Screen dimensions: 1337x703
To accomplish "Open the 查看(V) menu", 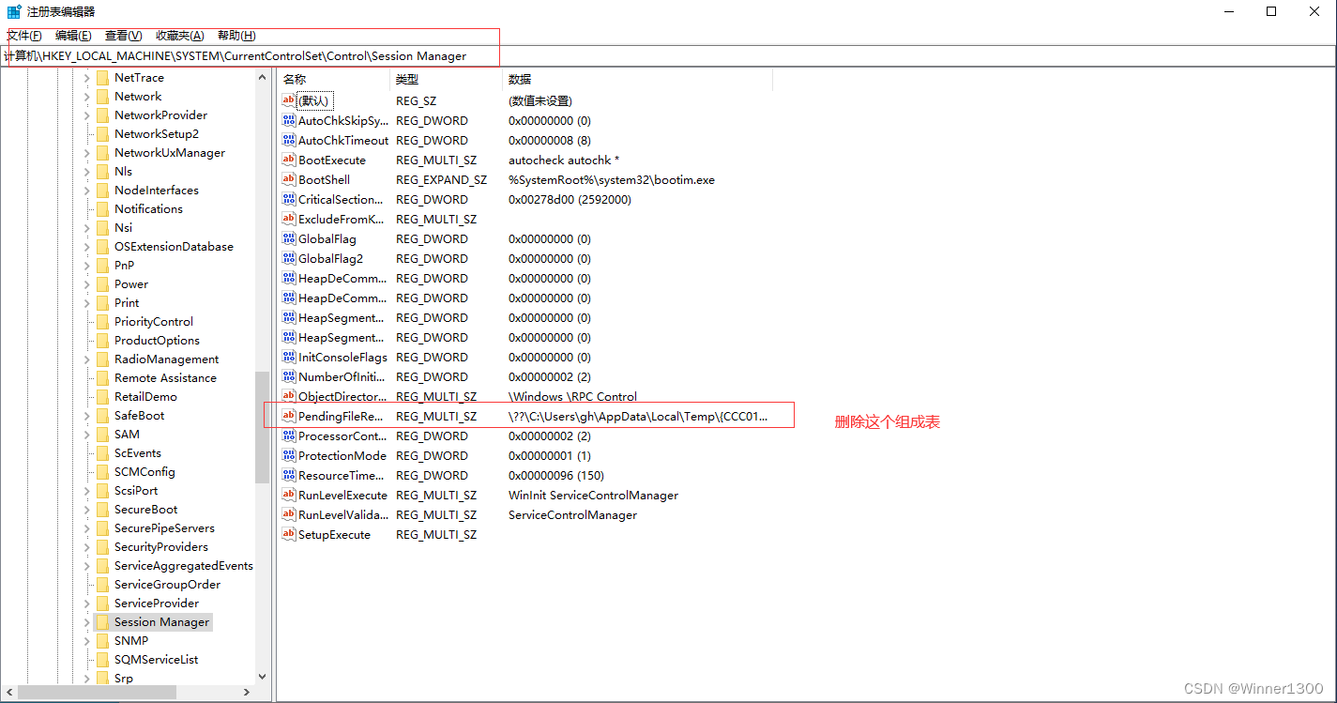I will coord(124,36).
